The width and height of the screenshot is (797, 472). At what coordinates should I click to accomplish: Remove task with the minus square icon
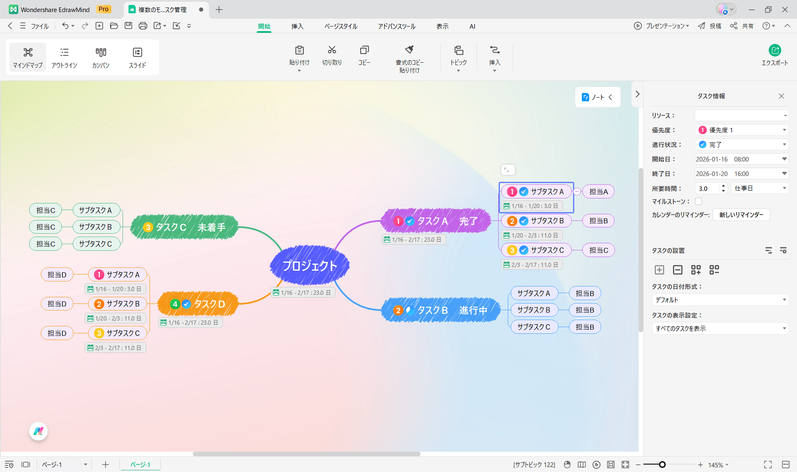678,270
